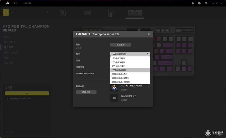Choose 2000赫兹/0.5毫秒 polling rate

click(x=130, y=74)
